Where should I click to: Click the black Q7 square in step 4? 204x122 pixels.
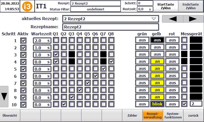[x=103, y=62]
